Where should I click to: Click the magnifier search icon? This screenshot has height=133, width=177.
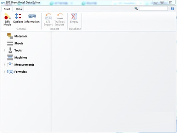click(x=136, y=9)
